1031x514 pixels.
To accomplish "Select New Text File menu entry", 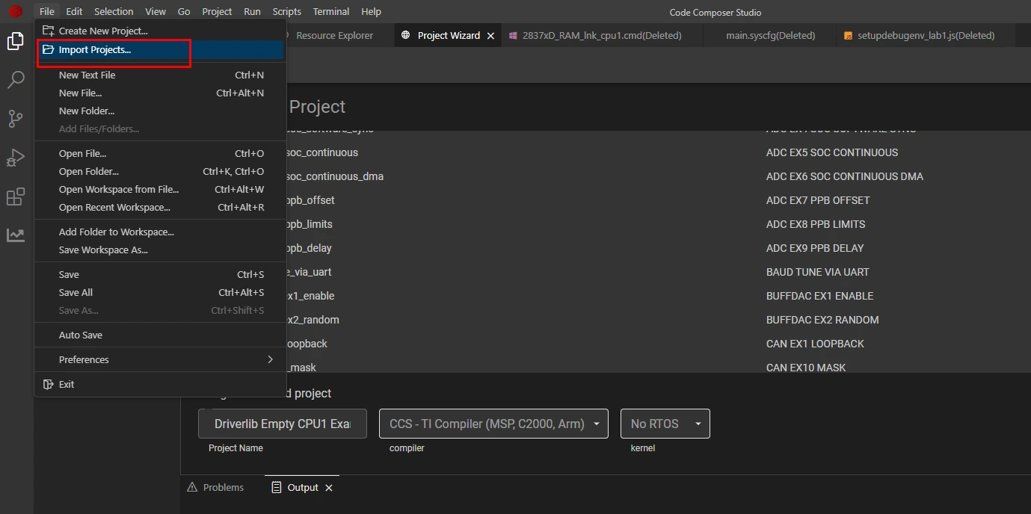I will tap(160, 75).
